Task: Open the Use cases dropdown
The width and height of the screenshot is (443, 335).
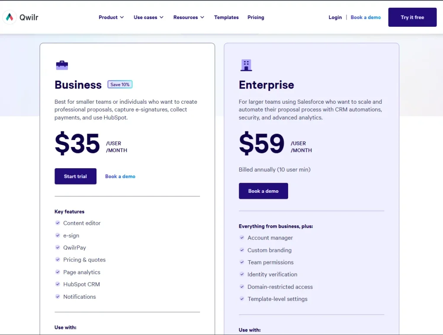Action: [148, 17]
